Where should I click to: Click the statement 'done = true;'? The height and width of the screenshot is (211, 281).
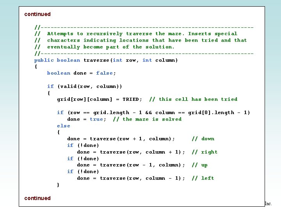[x=87, y=119]
